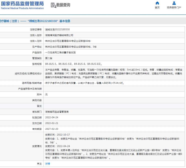Click the 注册人住所 address value

click(x=68, y=41)
